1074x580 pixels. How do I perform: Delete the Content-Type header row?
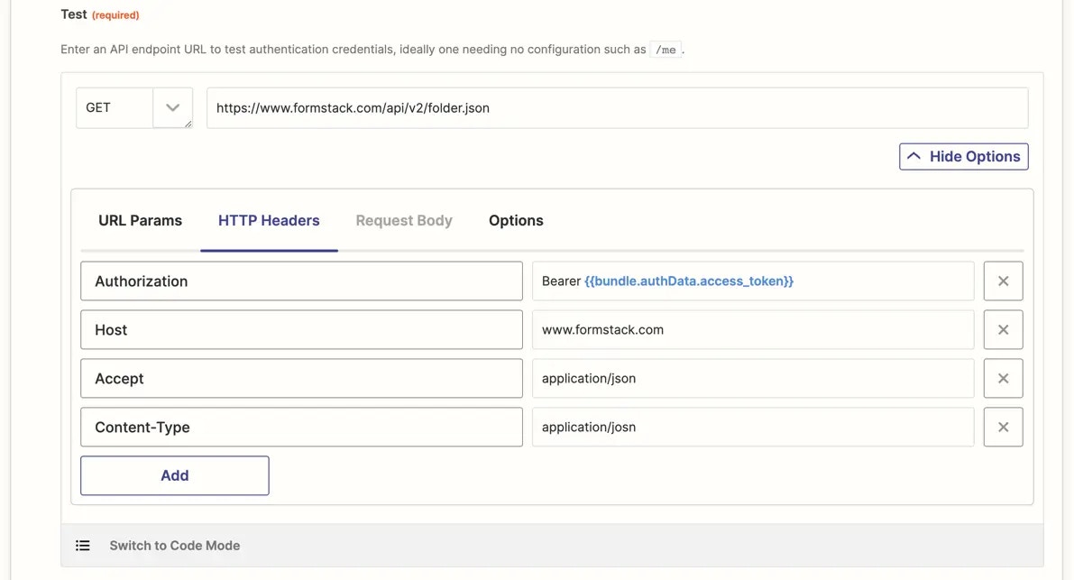pos(1003,427)
